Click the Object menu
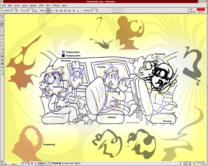Viewport: 208px width, 166px height. click(x=33, y=5)
